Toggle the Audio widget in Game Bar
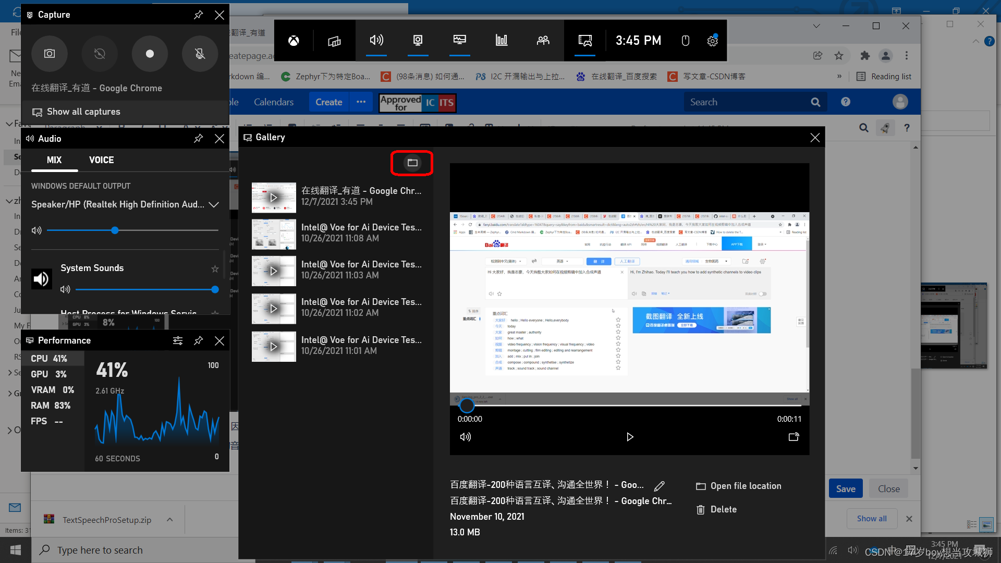 pos(376,41)
